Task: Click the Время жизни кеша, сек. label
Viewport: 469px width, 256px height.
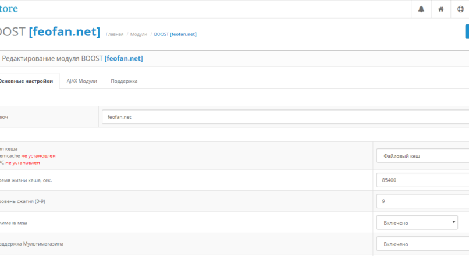Action: click(26, 180)
